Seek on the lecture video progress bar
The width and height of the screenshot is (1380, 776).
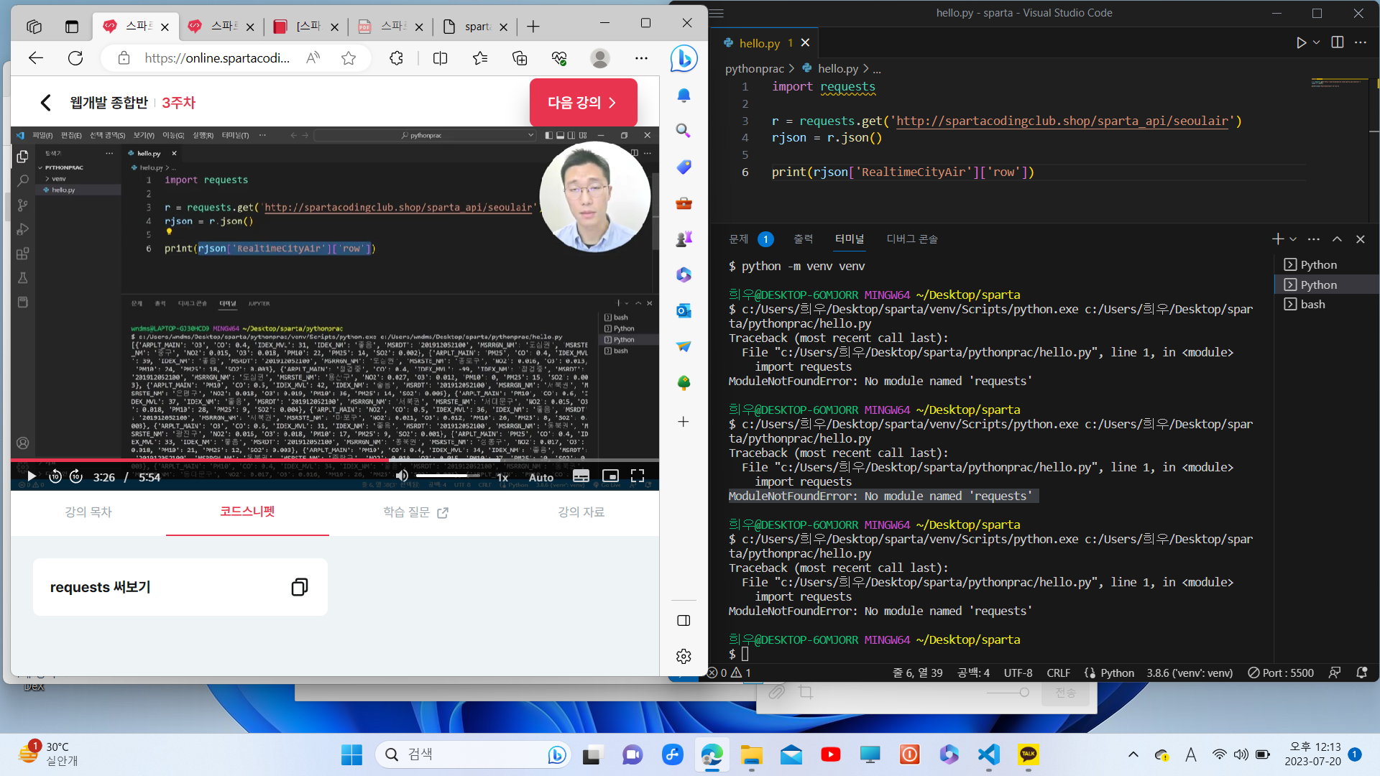pos(334,460)
